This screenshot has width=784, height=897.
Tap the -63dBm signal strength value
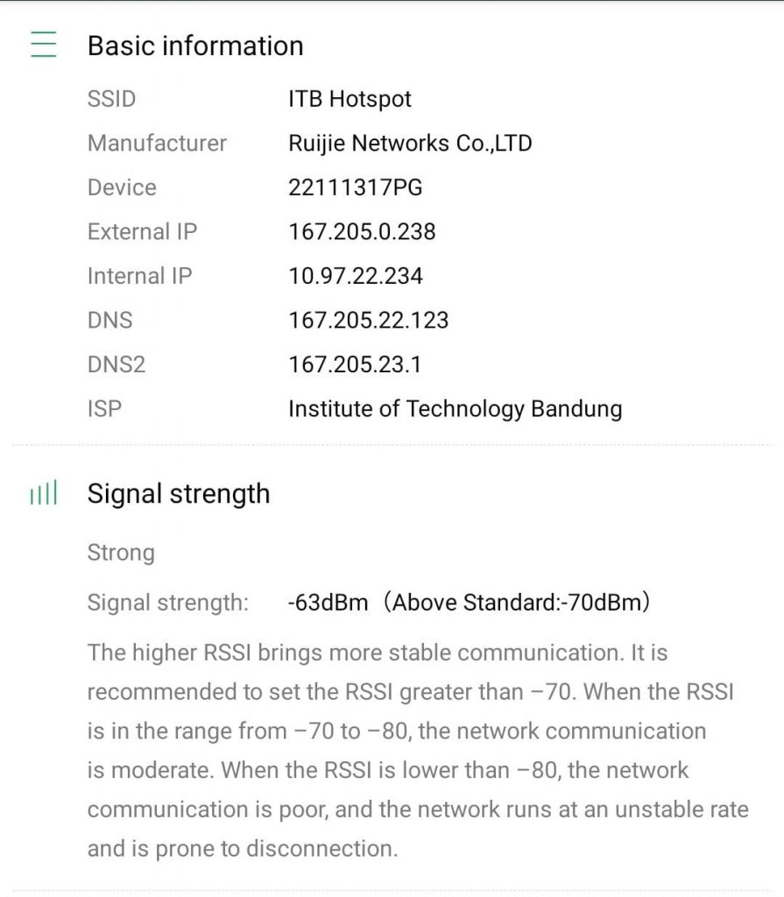pyautogui.click(x=328, y=603)
